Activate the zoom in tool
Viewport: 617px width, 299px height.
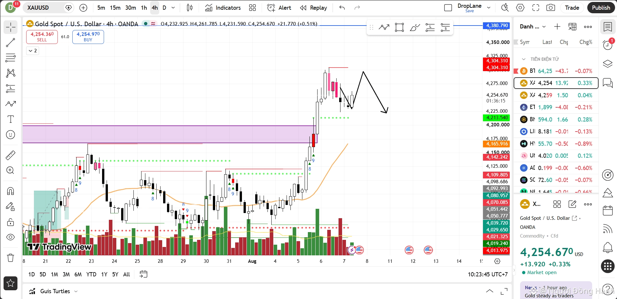[x=11, y=170]
